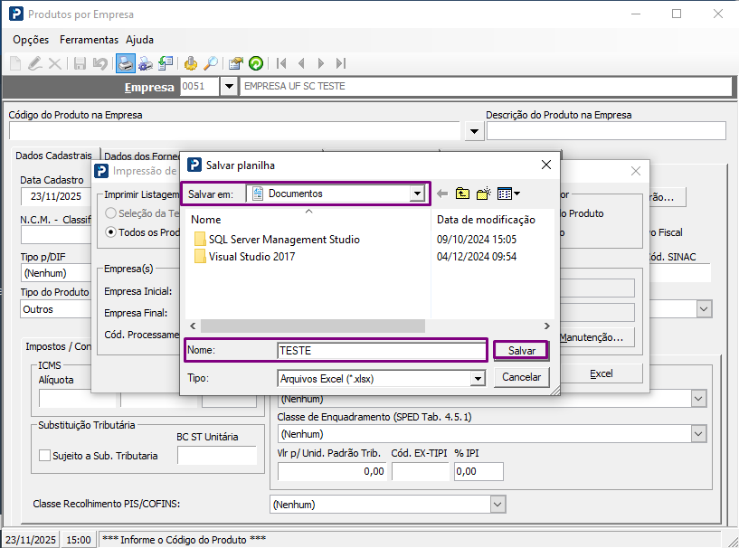739x548 pixels.
Task: Expand (Nenhum) dropdown above Classe de Enquadramento
Action: pyautogui.click(x=699, y=399)
